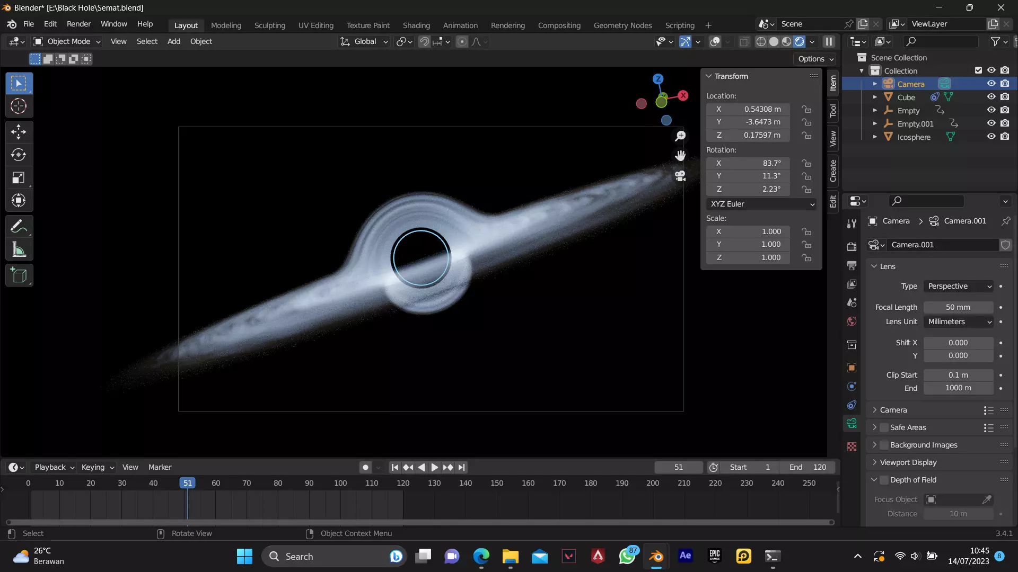The image size is (1018, 572).
Task: Click the viewport zoom magnifier icon
Action: click(x=680, y=136)
